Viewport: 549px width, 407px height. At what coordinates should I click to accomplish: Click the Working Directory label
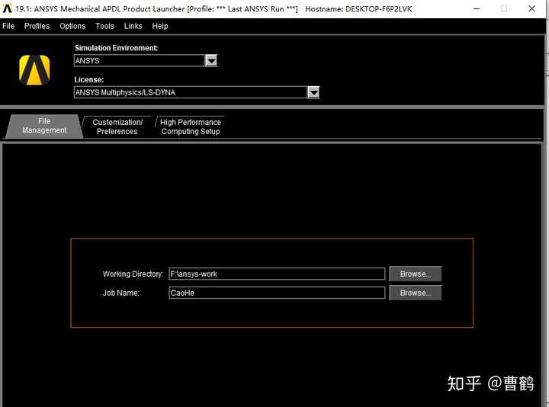point(133,274)
